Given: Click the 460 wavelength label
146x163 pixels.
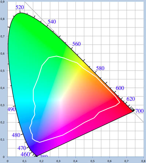Looking at the screenshot, I should [25, 154].
